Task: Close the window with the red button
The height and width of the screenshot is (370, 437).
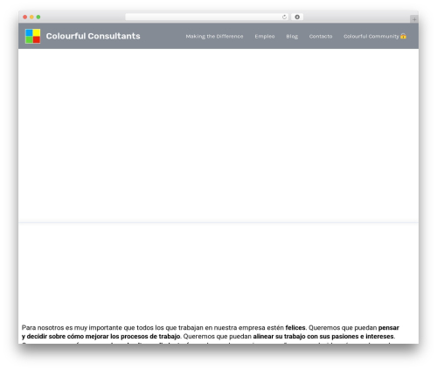Action: tap(25, 17)
